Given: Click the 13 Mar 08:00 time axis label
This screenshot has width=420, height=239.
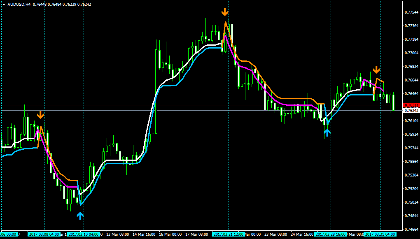Looking at the screenshot, I should (x=118, y=234).
